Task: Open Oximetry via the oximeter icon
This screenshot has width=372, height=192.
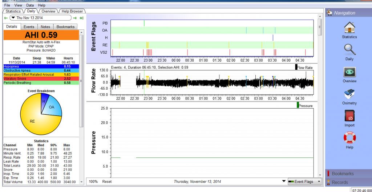Action: (349, 94)
